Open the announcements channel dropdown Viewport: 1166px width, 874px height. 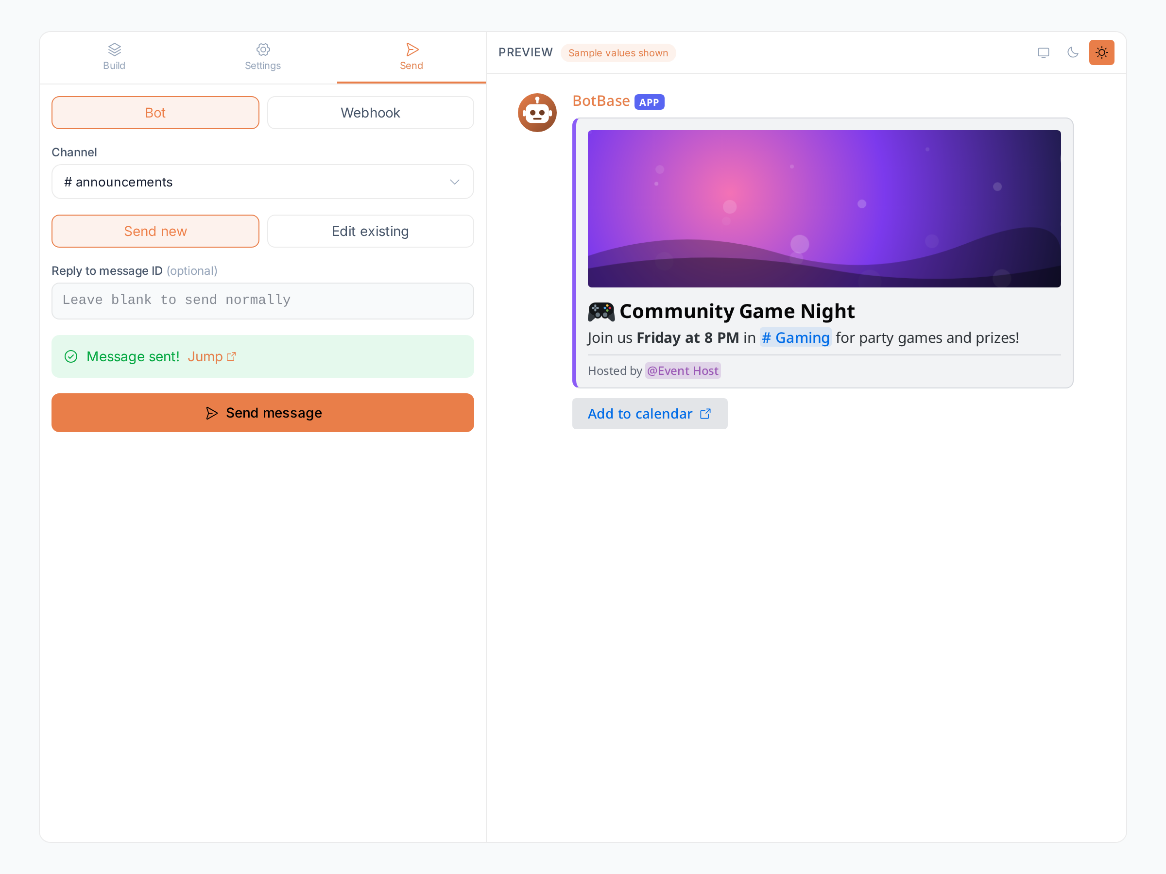262,182
